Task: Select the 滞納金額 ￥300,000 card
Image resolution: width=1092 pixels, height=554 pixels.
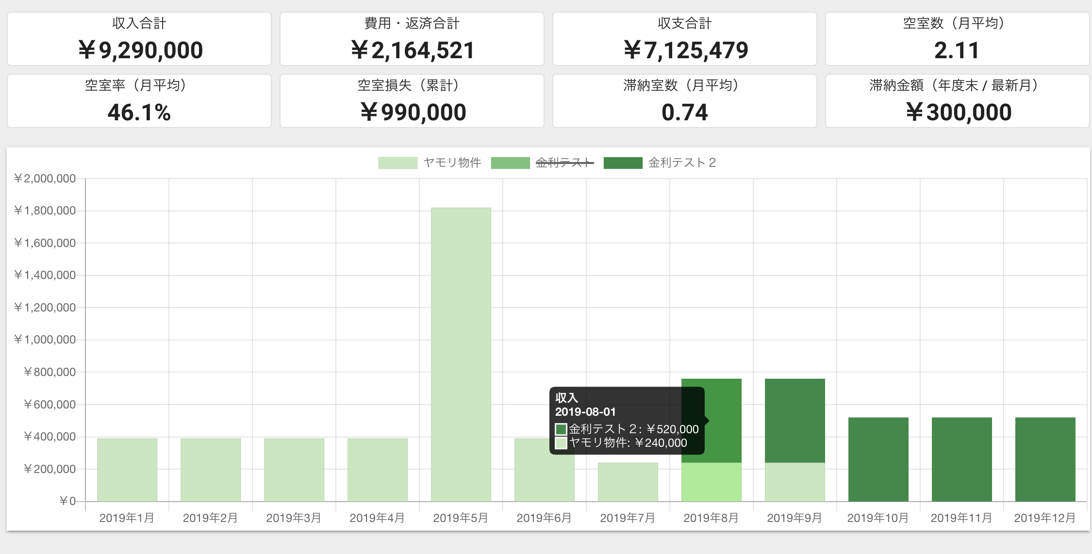Action: coord(958,101)
